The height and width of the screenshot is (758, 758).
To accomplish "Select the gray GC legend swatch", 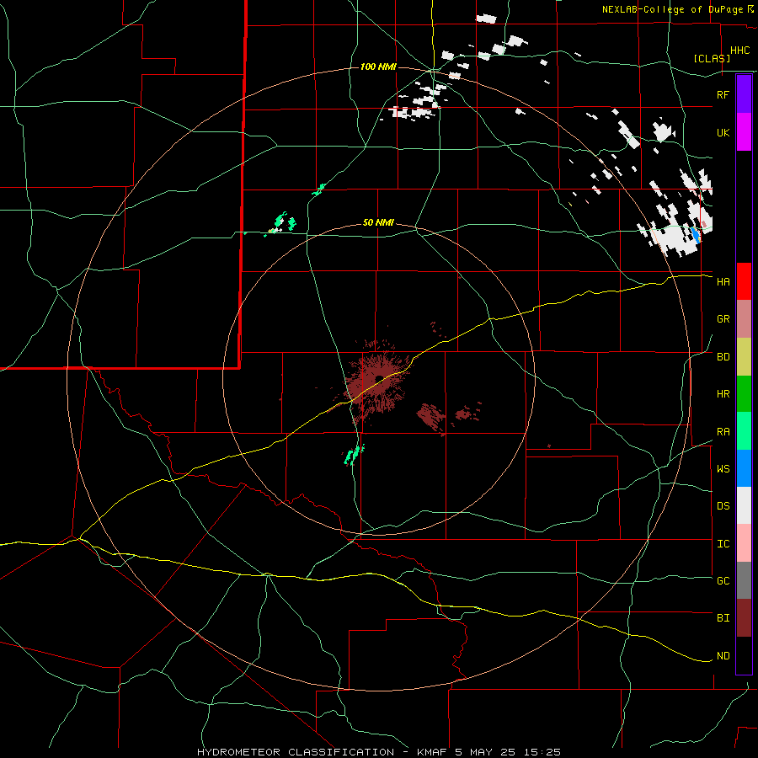I will point(744,580).
